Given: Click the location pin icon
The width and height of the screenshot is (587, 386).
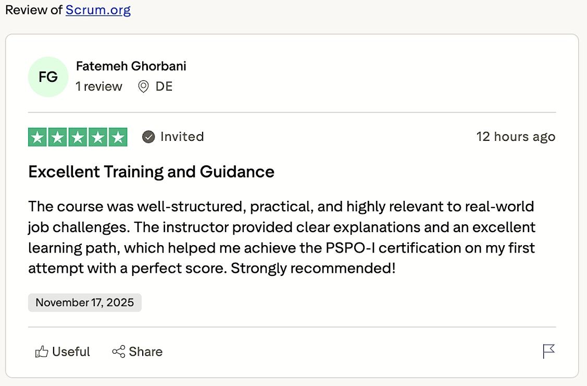Looking at the screenshot, I should pos(143,87).
